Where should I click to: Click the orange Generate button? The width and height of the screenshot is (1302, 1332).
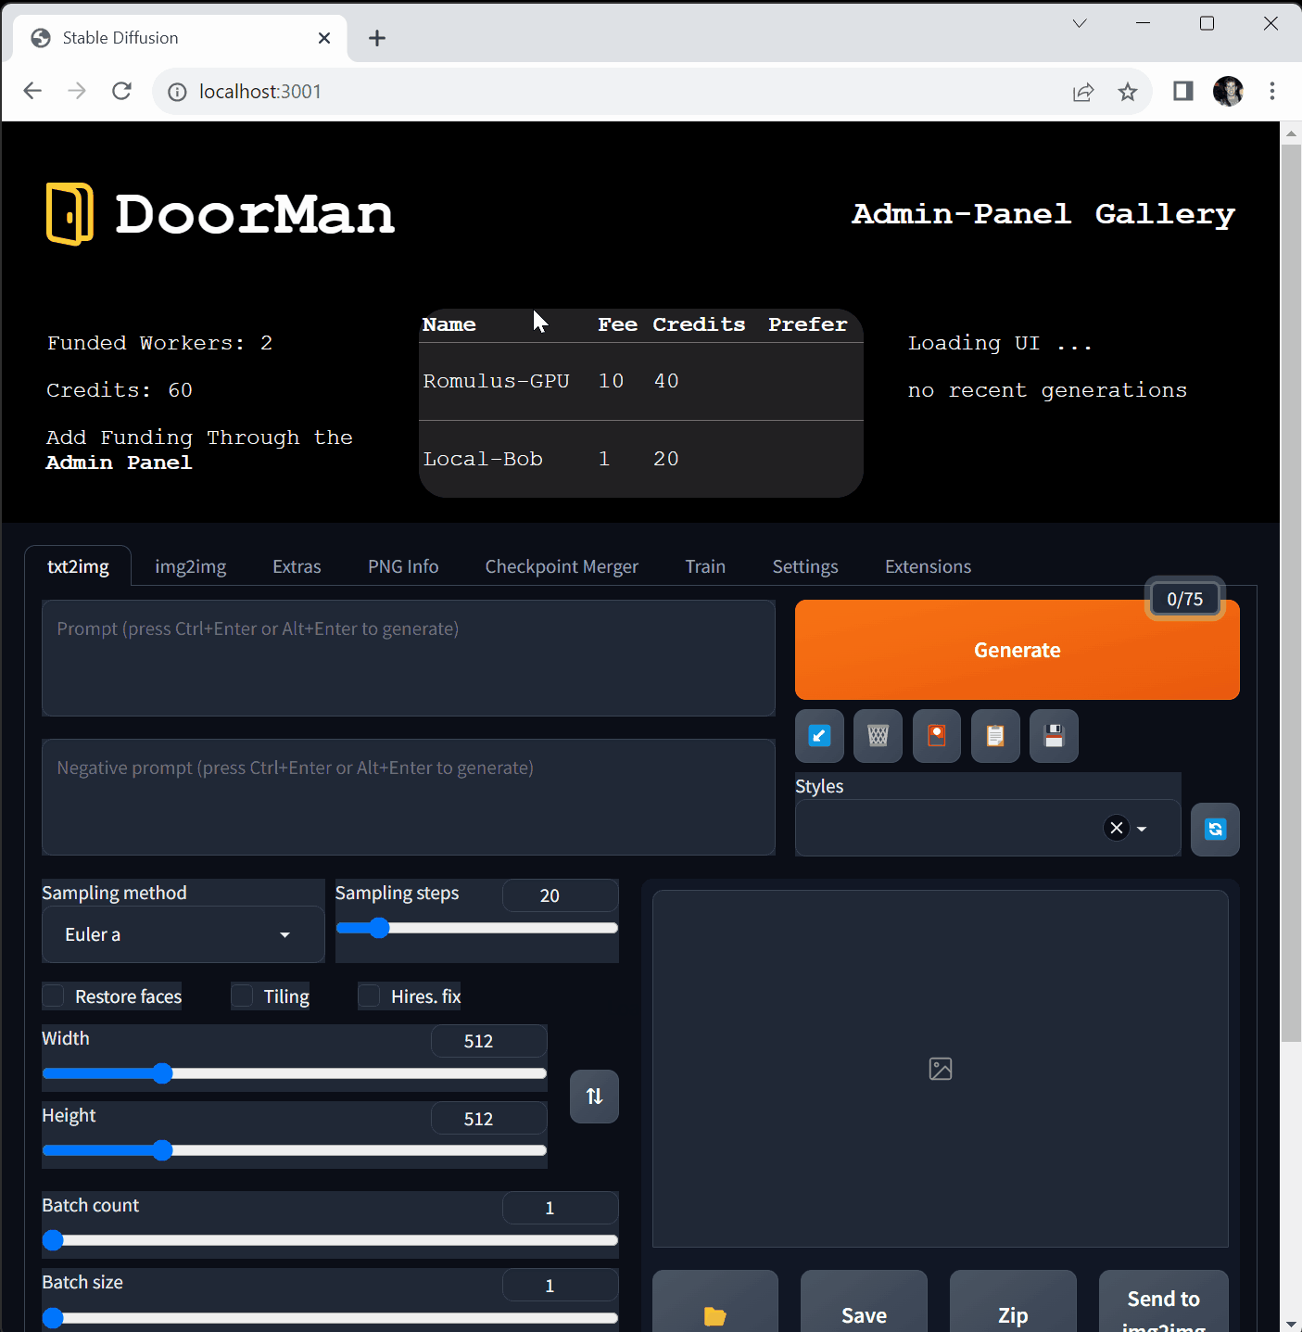tap(1017, 650)
